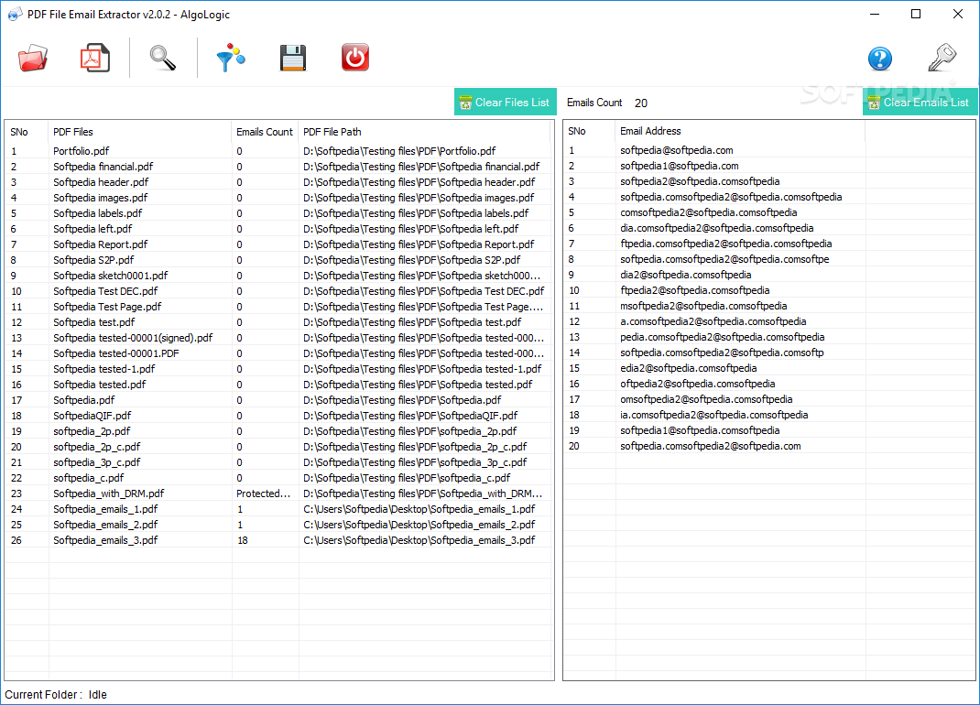Viewport: 980px width, 705px height.
Task: Select the softpedia_c.pdf file name
Action: click(89, 479)
